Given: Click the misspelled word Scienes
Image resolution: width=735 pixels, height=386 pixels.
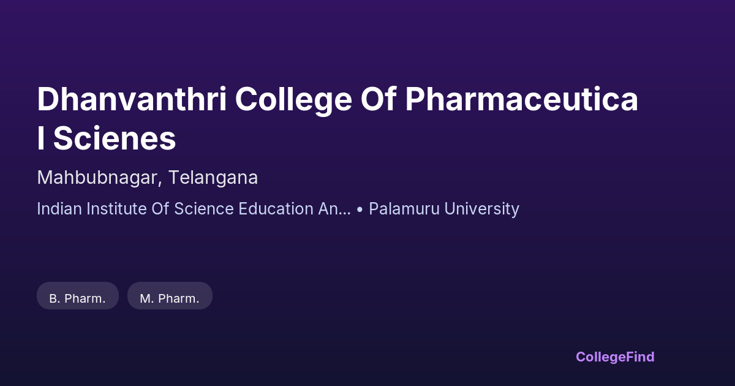Looking at the screenshot, I should [115, 138].
